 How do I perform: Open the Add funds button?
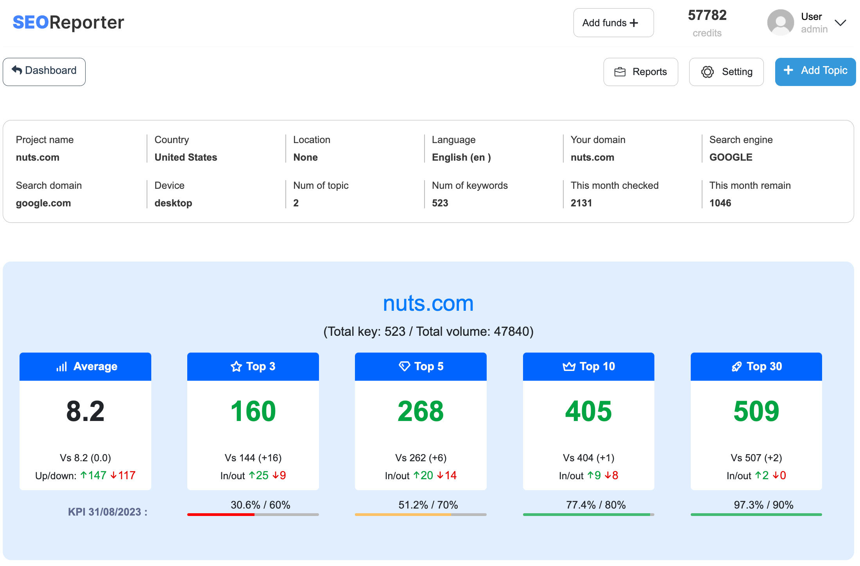click(x=613, y=23)
